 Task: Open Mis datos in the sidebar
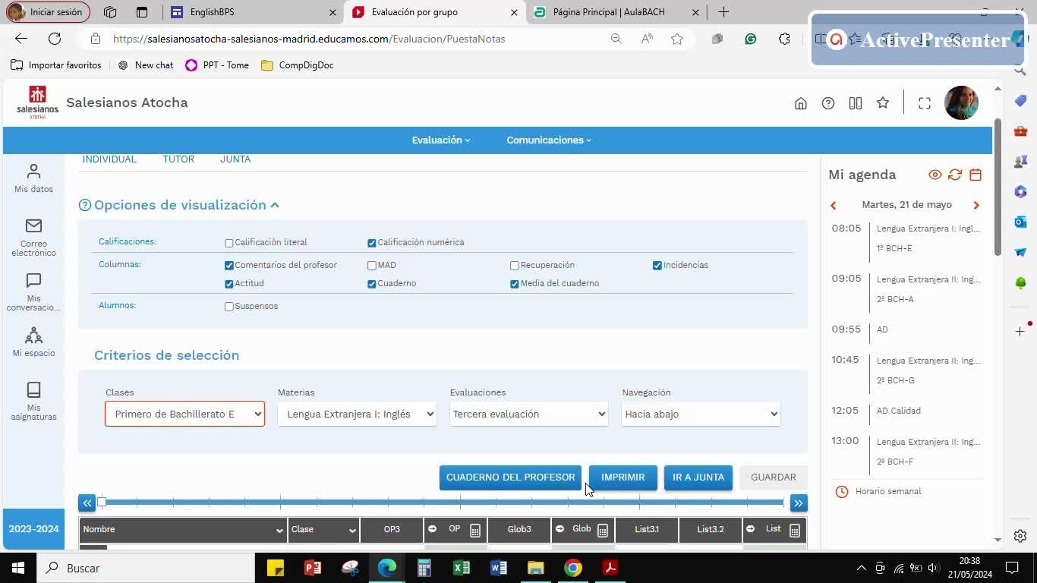point(33,178)
